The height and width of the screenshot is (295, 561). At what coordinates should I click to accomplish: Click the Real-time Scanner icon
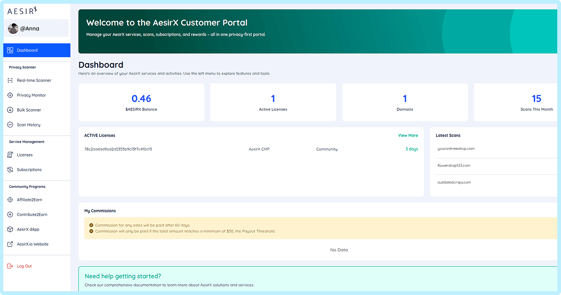pos(10,81)
